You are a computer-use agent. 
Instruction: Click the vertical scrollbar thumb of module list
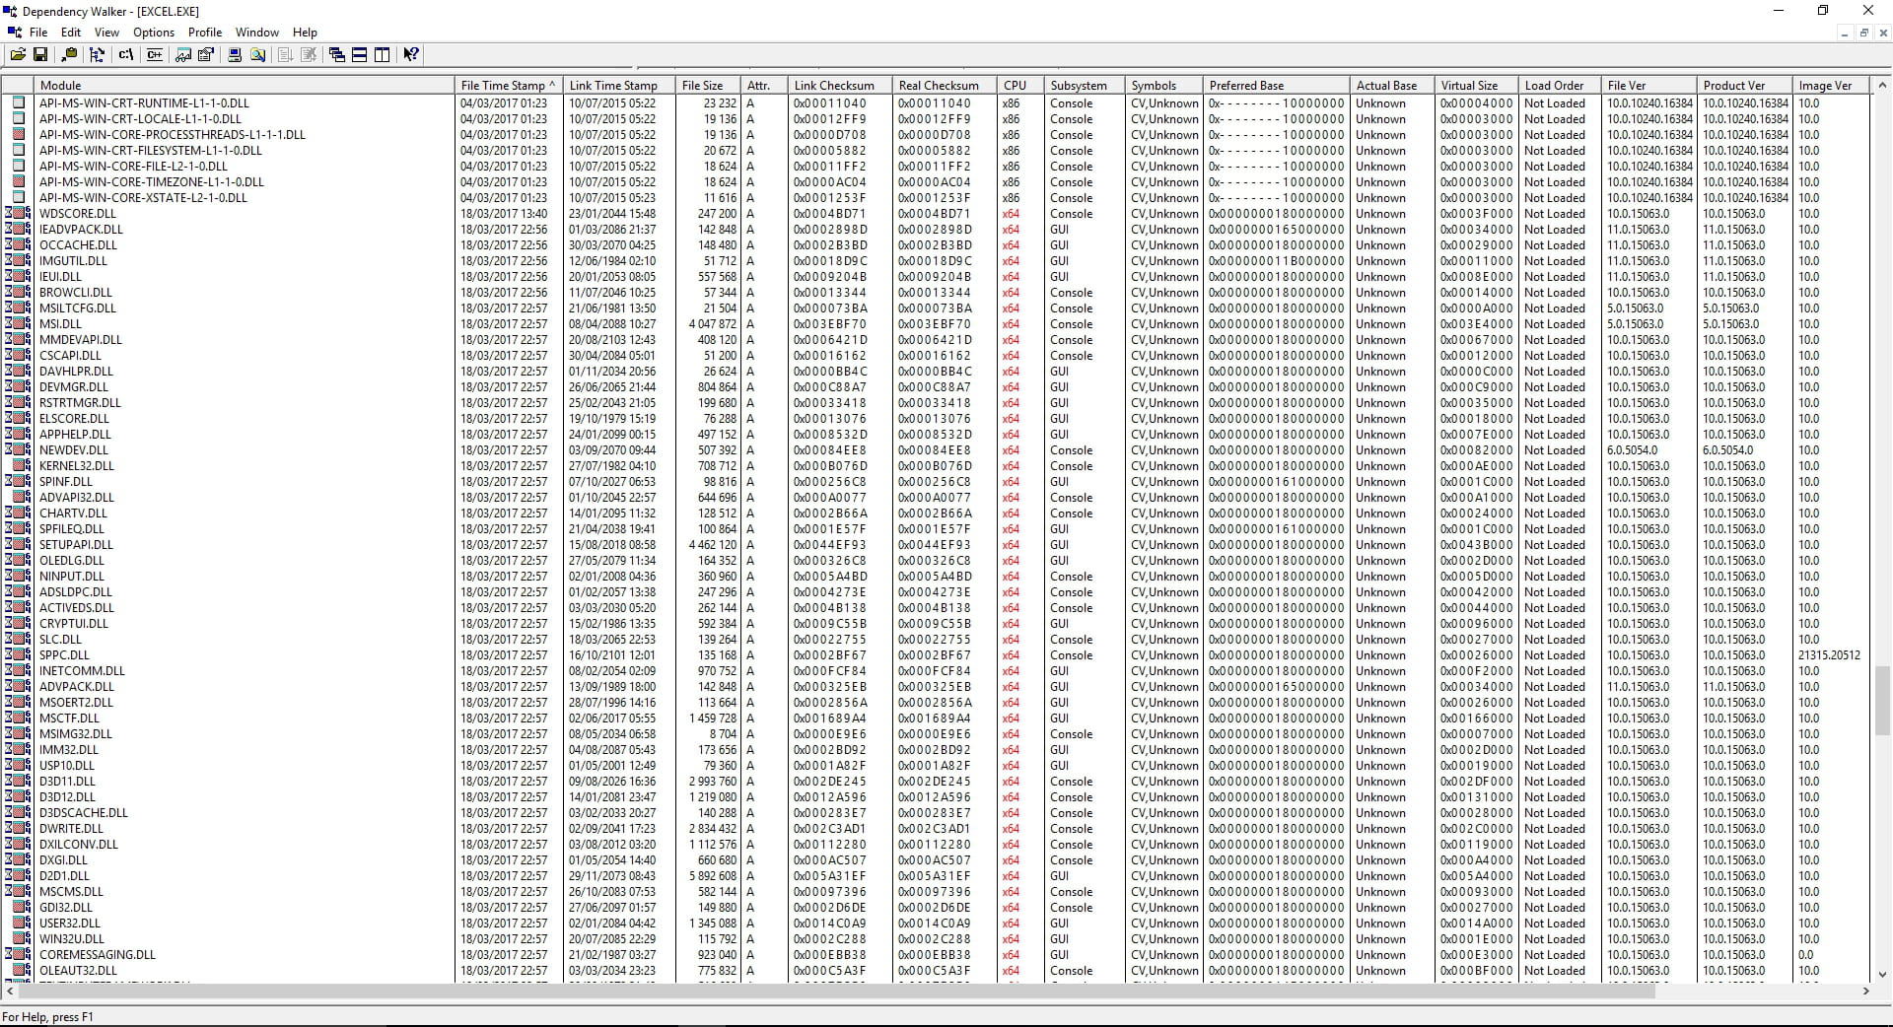[1882, 700]
